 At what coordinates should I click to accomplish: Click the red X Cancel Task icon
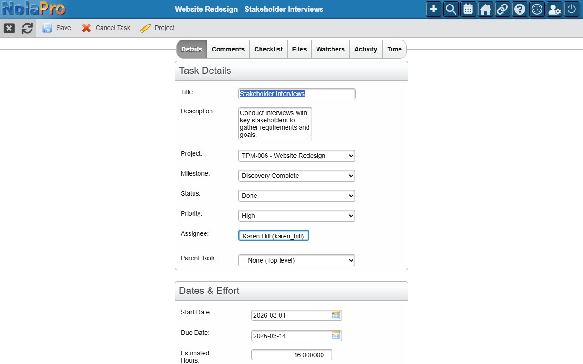(87, 28)
